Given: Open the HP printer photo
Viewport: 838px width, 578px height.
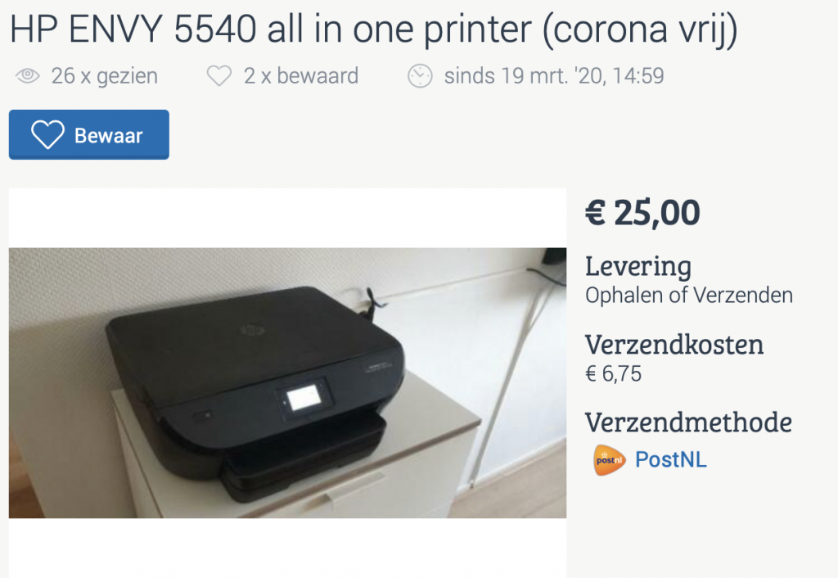Looking at the screenshot, I should (x=287, y=383).
